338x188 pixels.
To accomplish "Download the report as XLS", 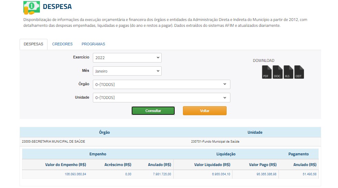I will pos(288,72).
